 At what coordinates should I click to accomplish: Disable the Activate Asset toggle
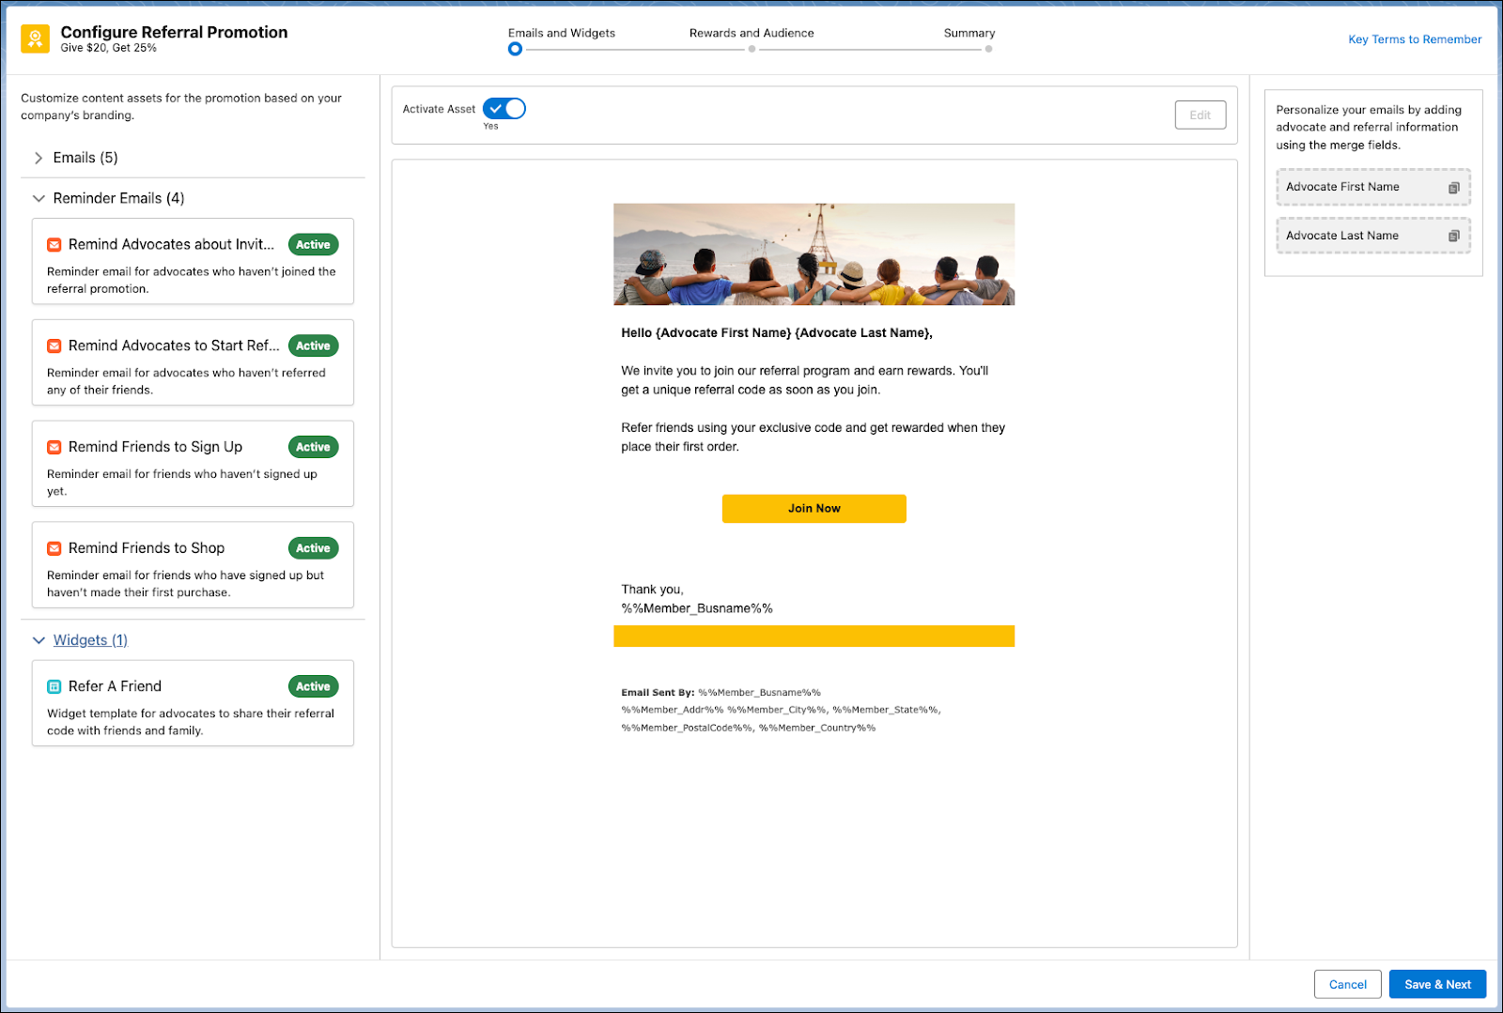504,108
